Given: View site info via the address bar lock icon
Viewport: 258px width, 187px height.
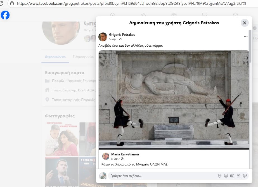Looking at the screenshot, I should click(x=12, y=3).
